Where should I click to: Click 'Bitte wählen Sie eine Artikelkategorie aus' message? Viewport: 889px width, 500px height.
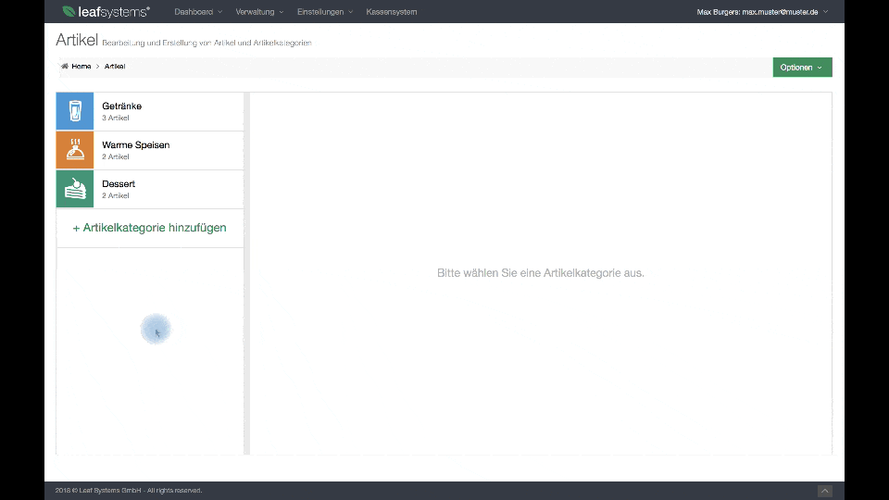[x=540, y=273]
